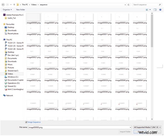
Task: Open Downloads under Favourites
Action: [11, 30]
